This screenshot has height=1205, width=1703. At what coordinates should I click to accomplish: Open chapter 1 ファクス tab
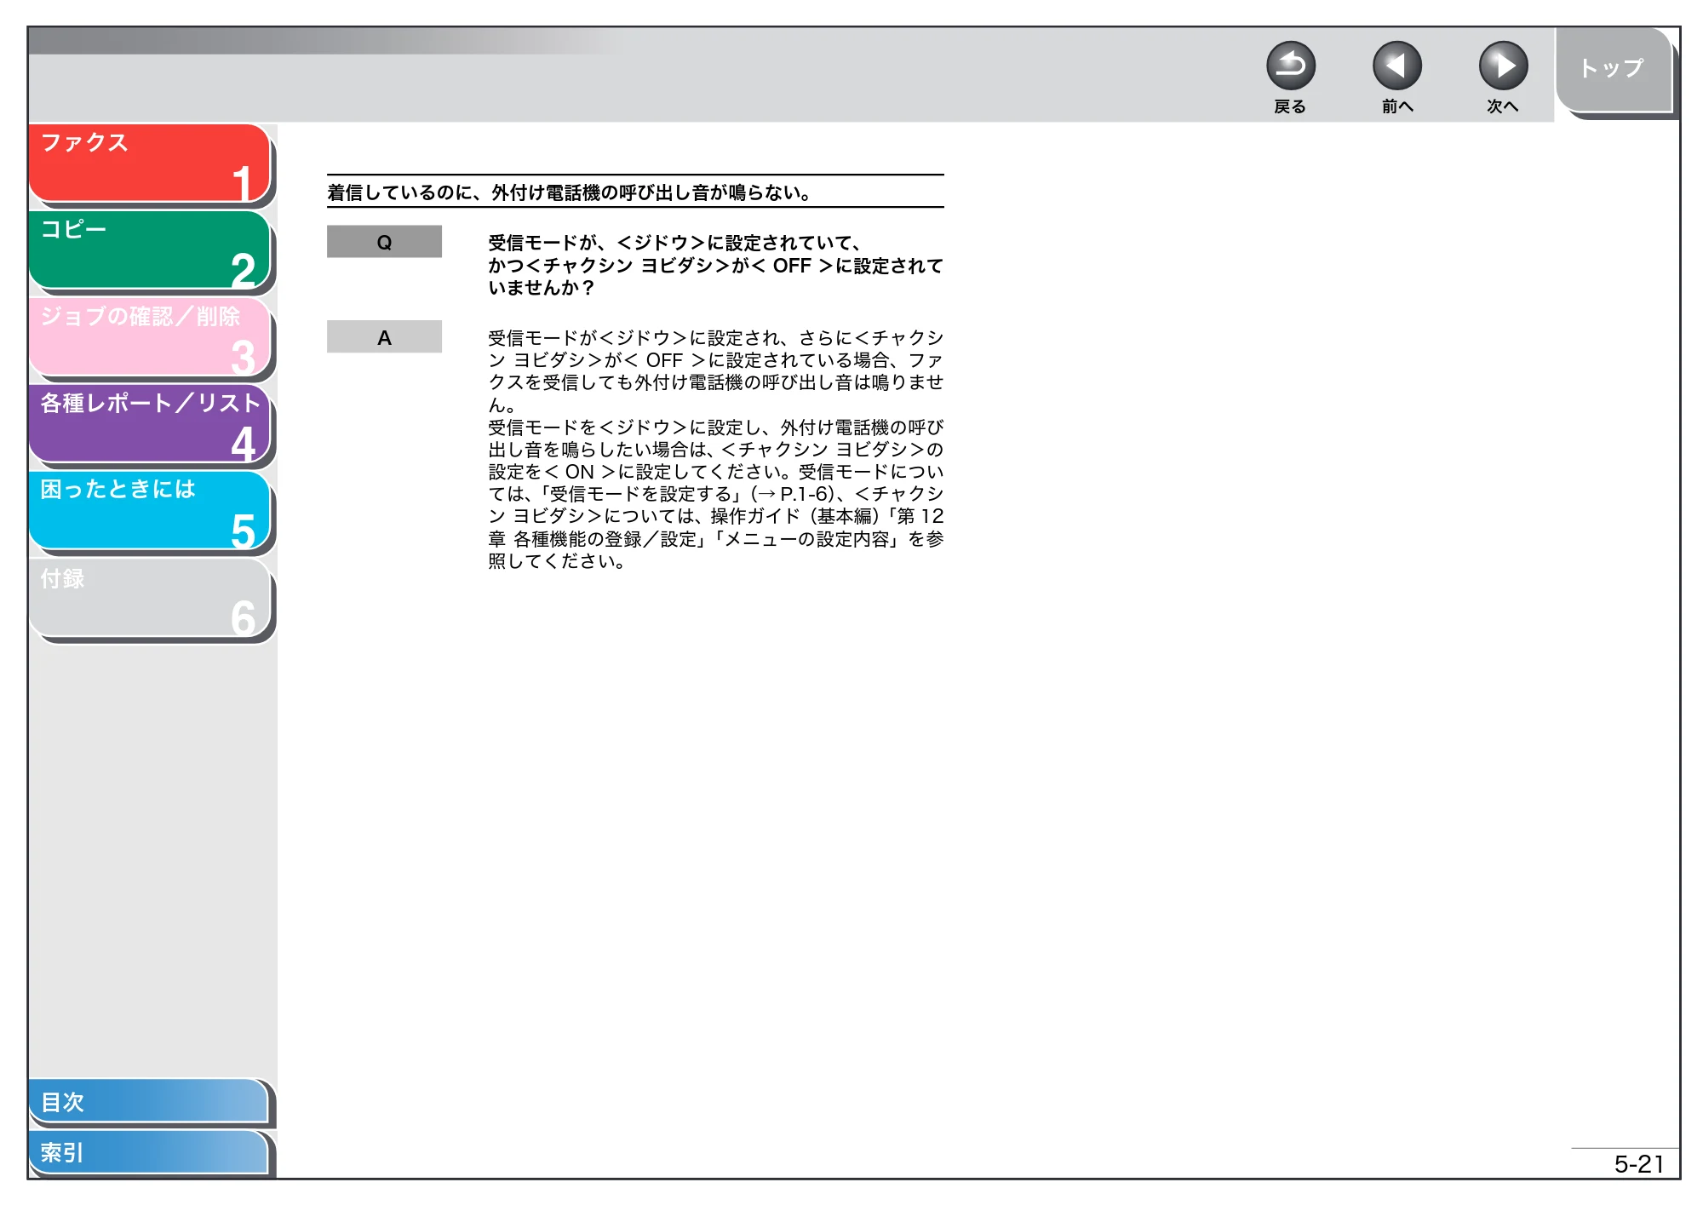pyautogui.click(x=150, y=163)
